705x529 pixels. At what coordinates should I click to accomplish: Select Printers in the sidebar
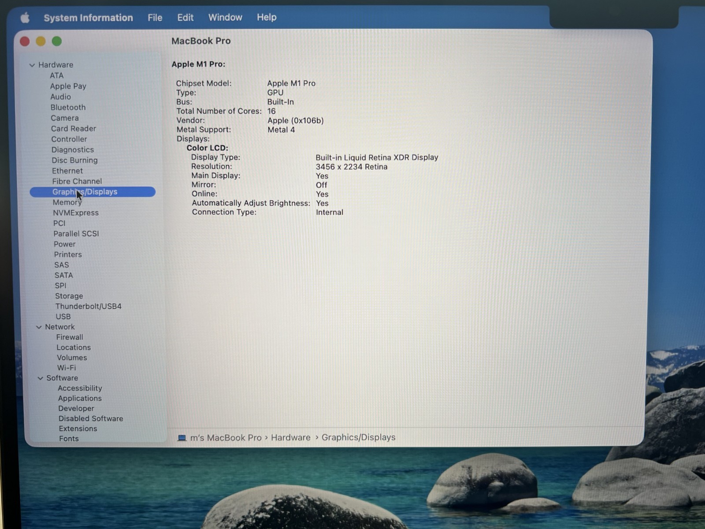(x=68, y=254)
